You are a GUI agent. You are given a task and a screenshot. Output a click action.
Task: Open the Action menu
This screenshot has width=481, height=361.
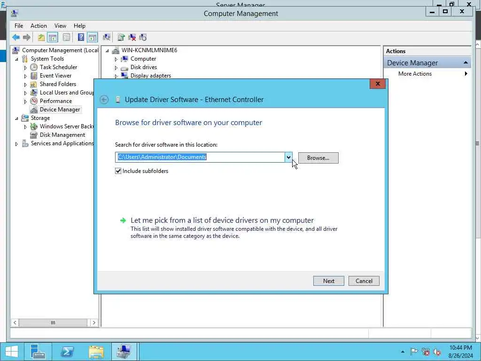click(x=39, y=26)
